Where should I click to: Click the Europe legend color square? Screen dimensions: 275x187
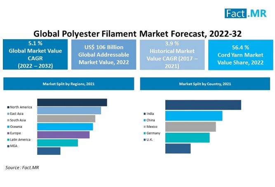(x=8, y=133)
